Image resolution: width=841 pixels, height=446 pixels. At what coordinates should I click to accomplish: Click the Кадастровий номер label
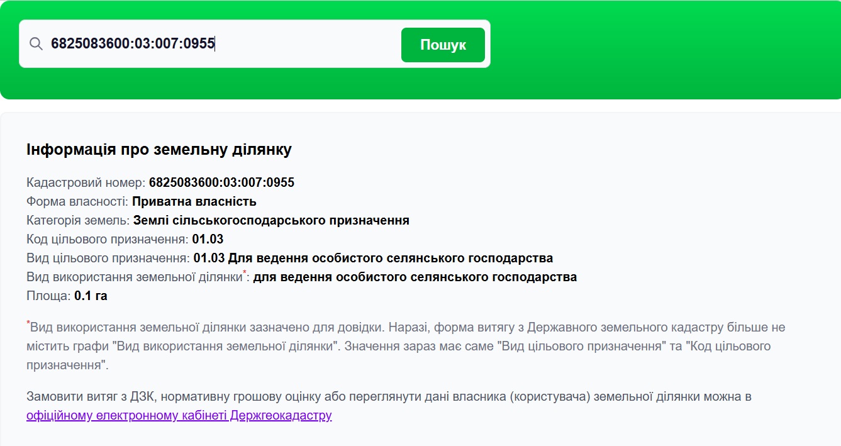(86, 183)
